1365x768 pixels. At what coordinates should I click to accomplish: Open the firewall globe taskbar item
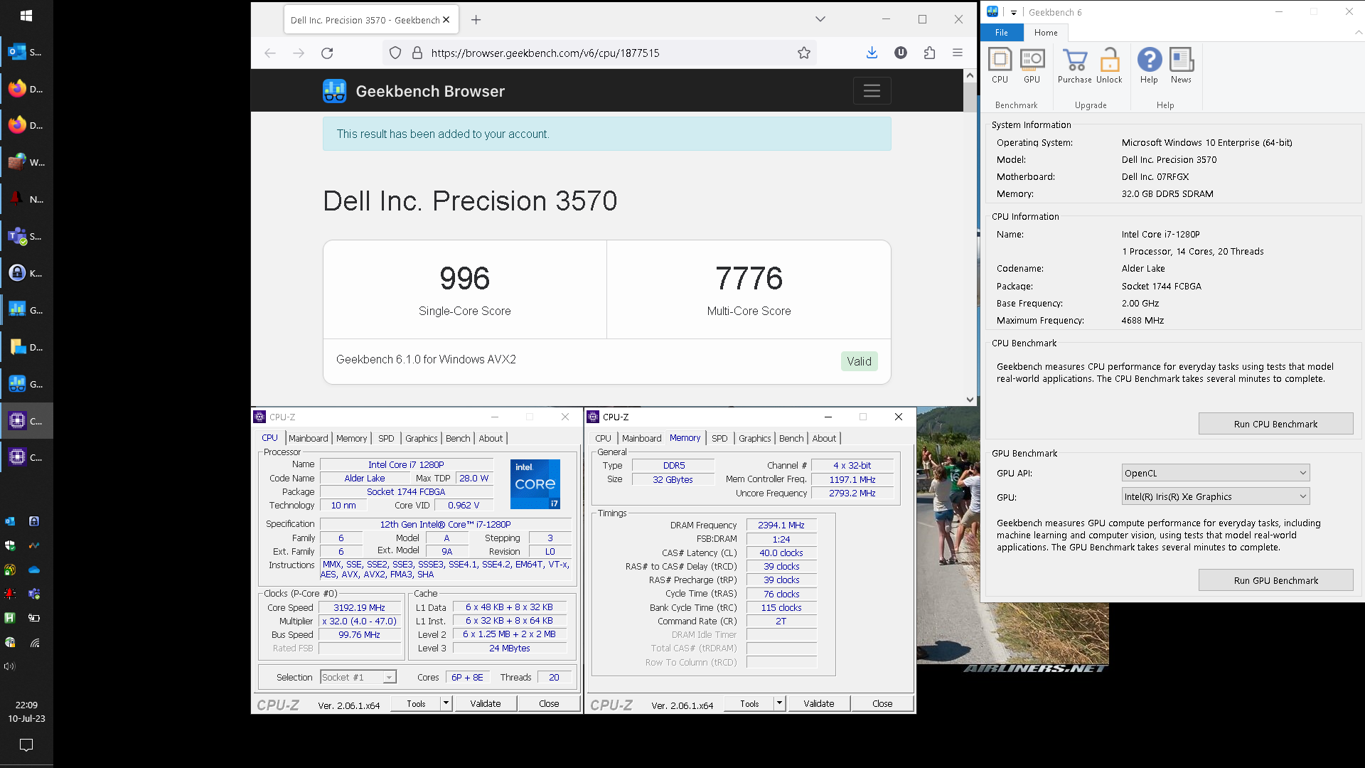click(x=26, y=162)
